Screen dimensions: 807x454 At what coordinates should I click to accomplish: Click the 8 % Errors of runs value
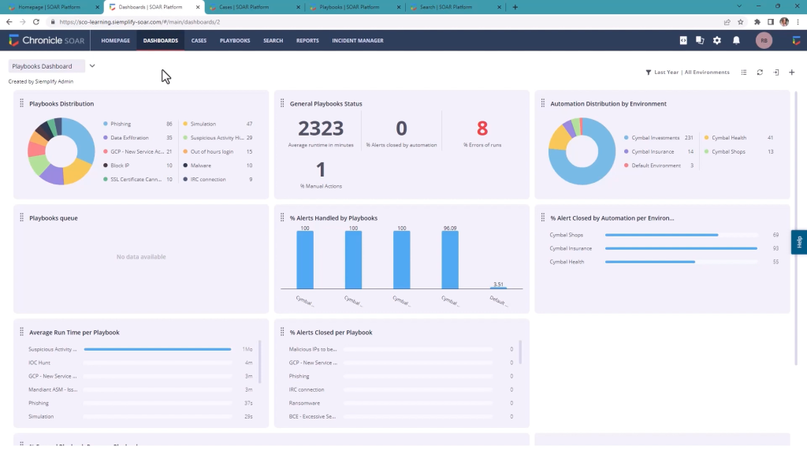click(482, 128)
